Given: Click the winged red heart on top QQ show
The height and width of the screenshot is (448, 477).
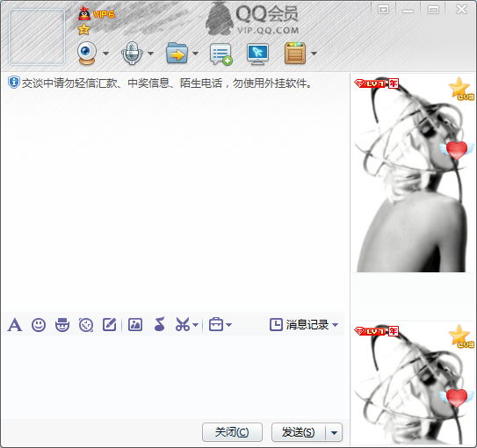Looking at the screenshot, I should [457, 149].
